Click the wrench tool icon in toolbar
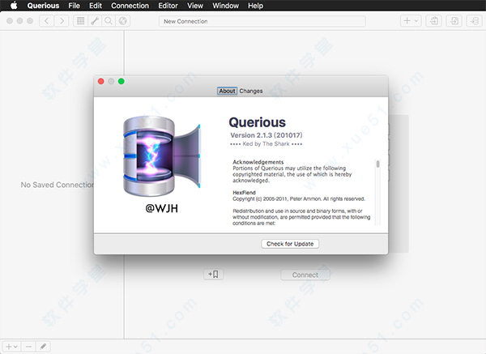The width and height of the screenshot is (486, 354). point(96,20)
